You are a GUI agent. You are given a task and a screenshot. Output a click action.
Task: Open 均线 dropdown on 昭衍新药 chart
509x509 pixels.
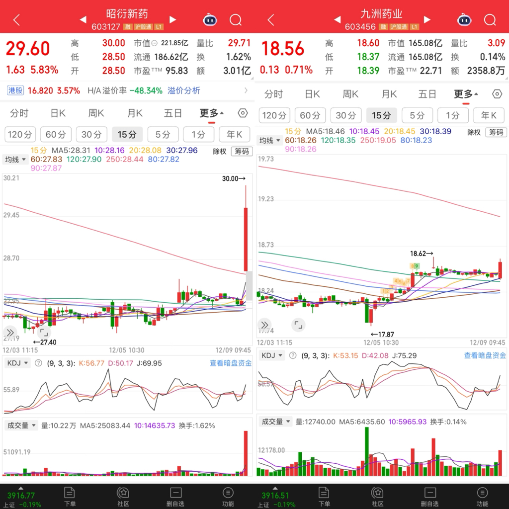coord(15,160)
